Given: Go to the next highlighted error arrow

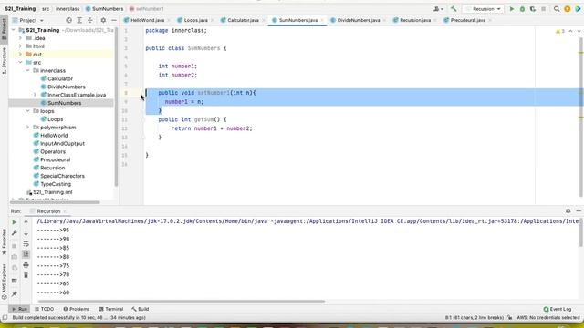Looking at the screenshot, I should click(579, 31).
